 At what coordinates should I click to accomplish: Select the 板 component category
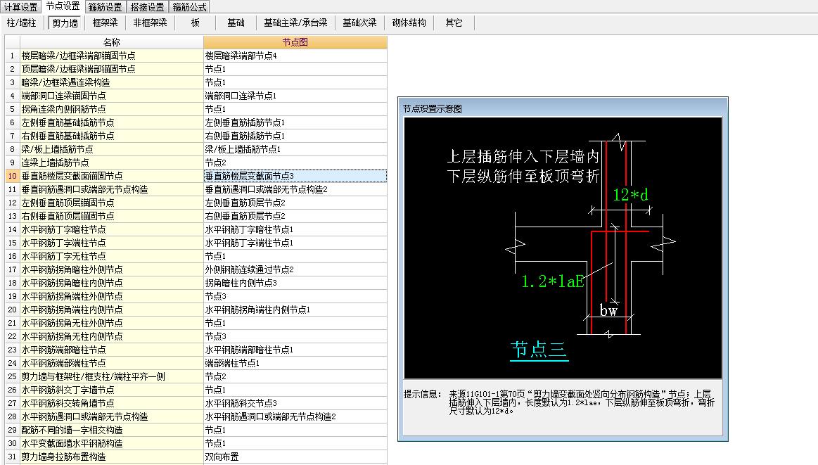click(x=196, y=23)
